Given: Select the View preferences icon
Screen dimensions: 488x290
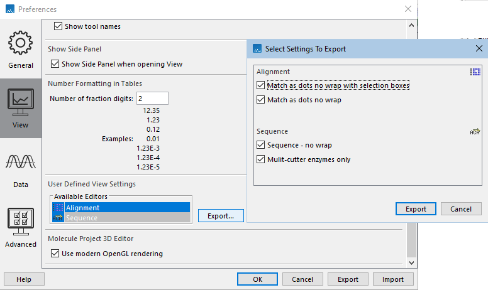Looking at the screenshot, I should pyautogui.click(x=21, y=108).
